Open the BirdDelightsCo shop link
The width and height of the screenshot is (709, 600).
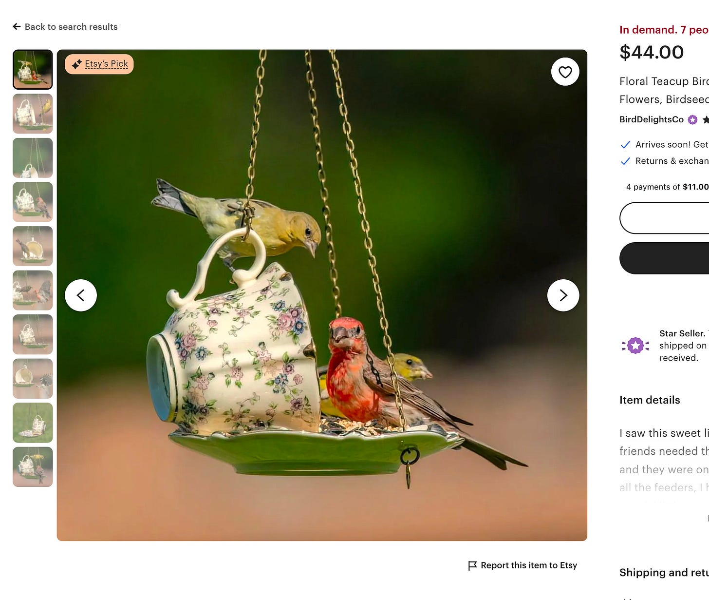coord(652,119)
